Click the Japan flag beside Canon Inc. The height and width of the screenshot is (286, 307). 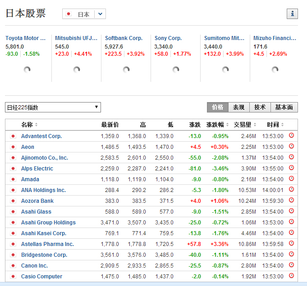coord(13,266)
